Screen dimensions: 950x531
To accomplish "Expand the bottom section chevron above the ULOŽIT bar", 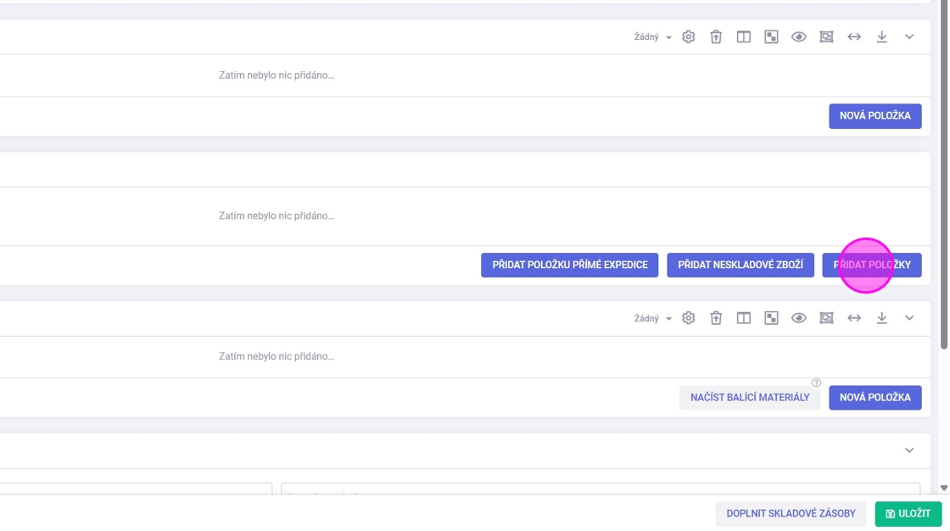I will (x=909, y=450).
